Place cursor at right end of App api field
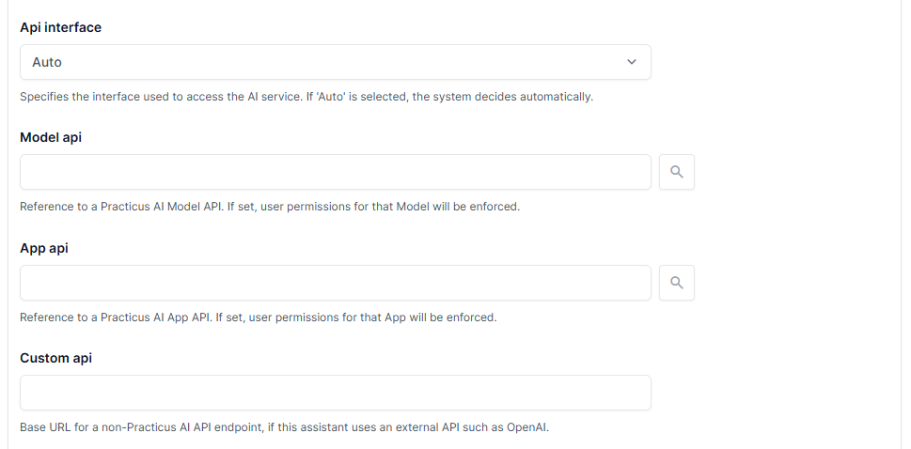Image resolution: width=911 pixels, height=449 pixels. [639, 283]
